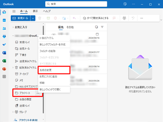Open more options next to プライベート folder
This screenshot has height=122, width=163.
(38, 93)
